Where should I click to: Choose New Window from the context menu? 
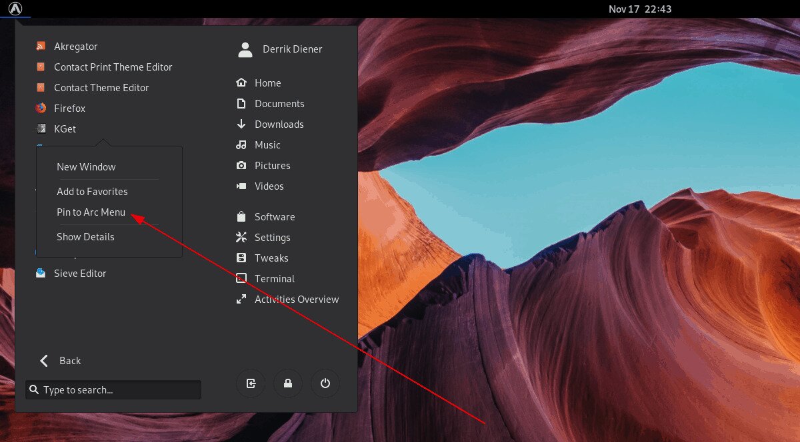[x=86, y=166]
